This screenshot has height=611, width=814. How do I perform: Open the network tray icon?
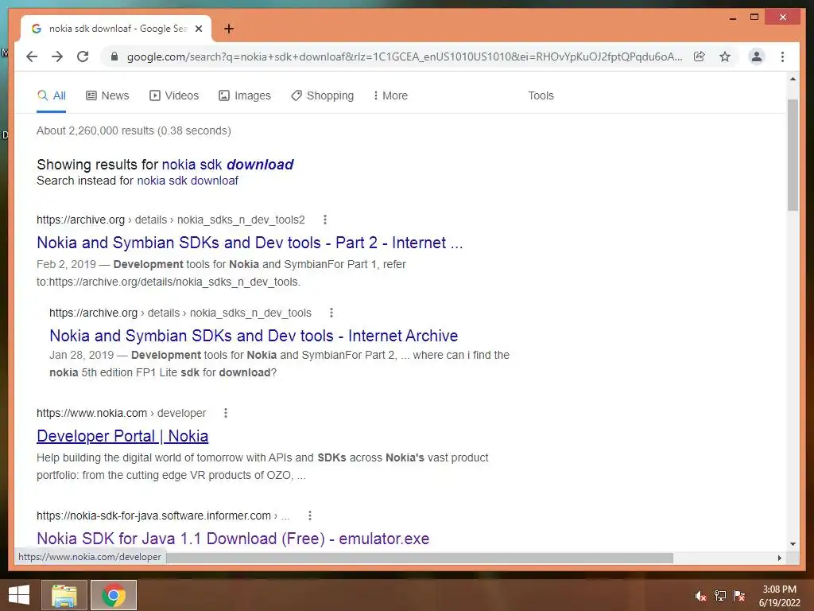pyautogui.click(x=720, y=596)
